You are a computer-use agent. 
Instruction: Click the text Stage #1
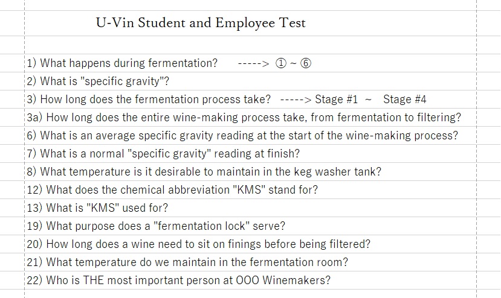(336, 100)
